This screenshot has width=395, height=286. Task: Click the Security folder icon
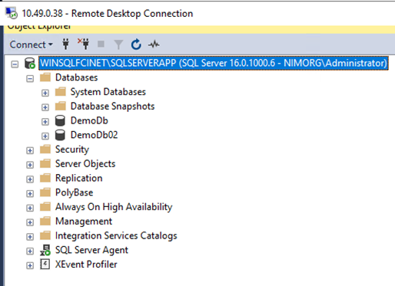click(x=45, y=149)
